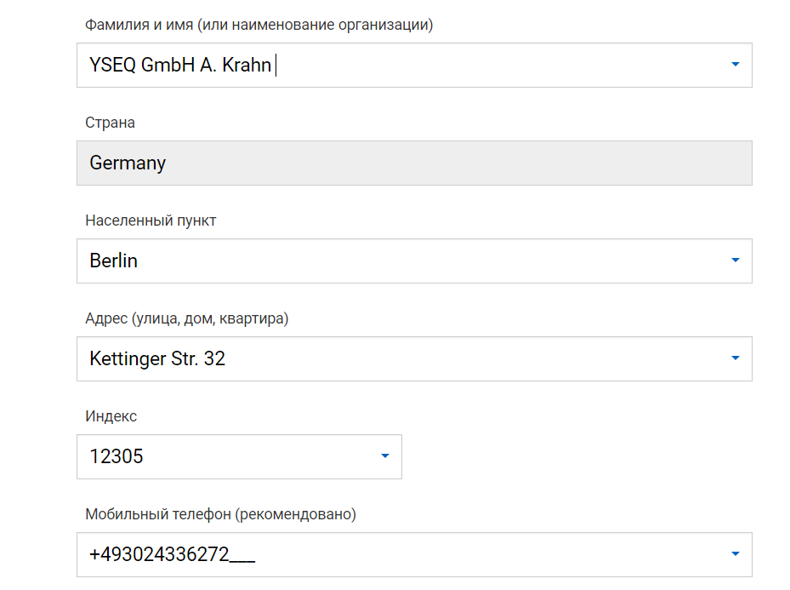Click the Berlin city input field
The width and height of the screenshot is (790, 590).
click(x=414, y=261)
